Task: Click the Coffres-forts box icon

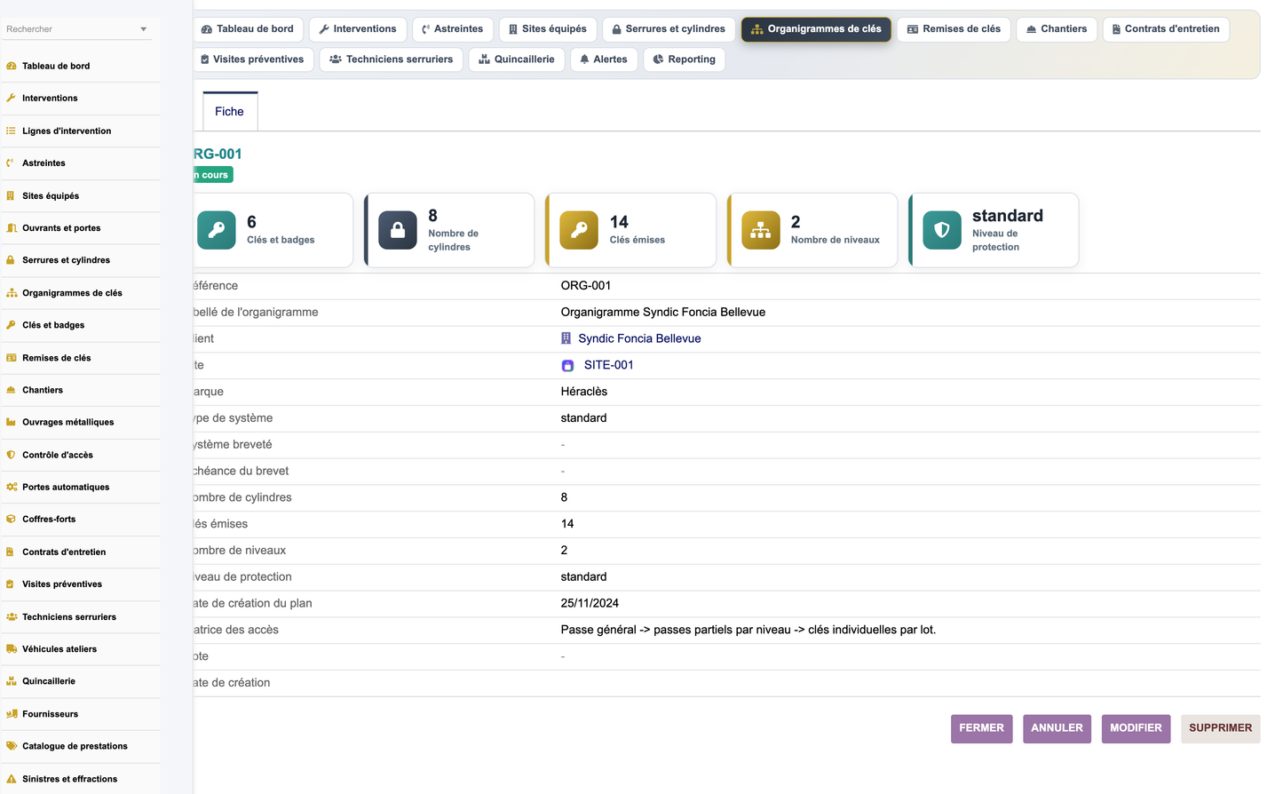Action: pos(12,520)
